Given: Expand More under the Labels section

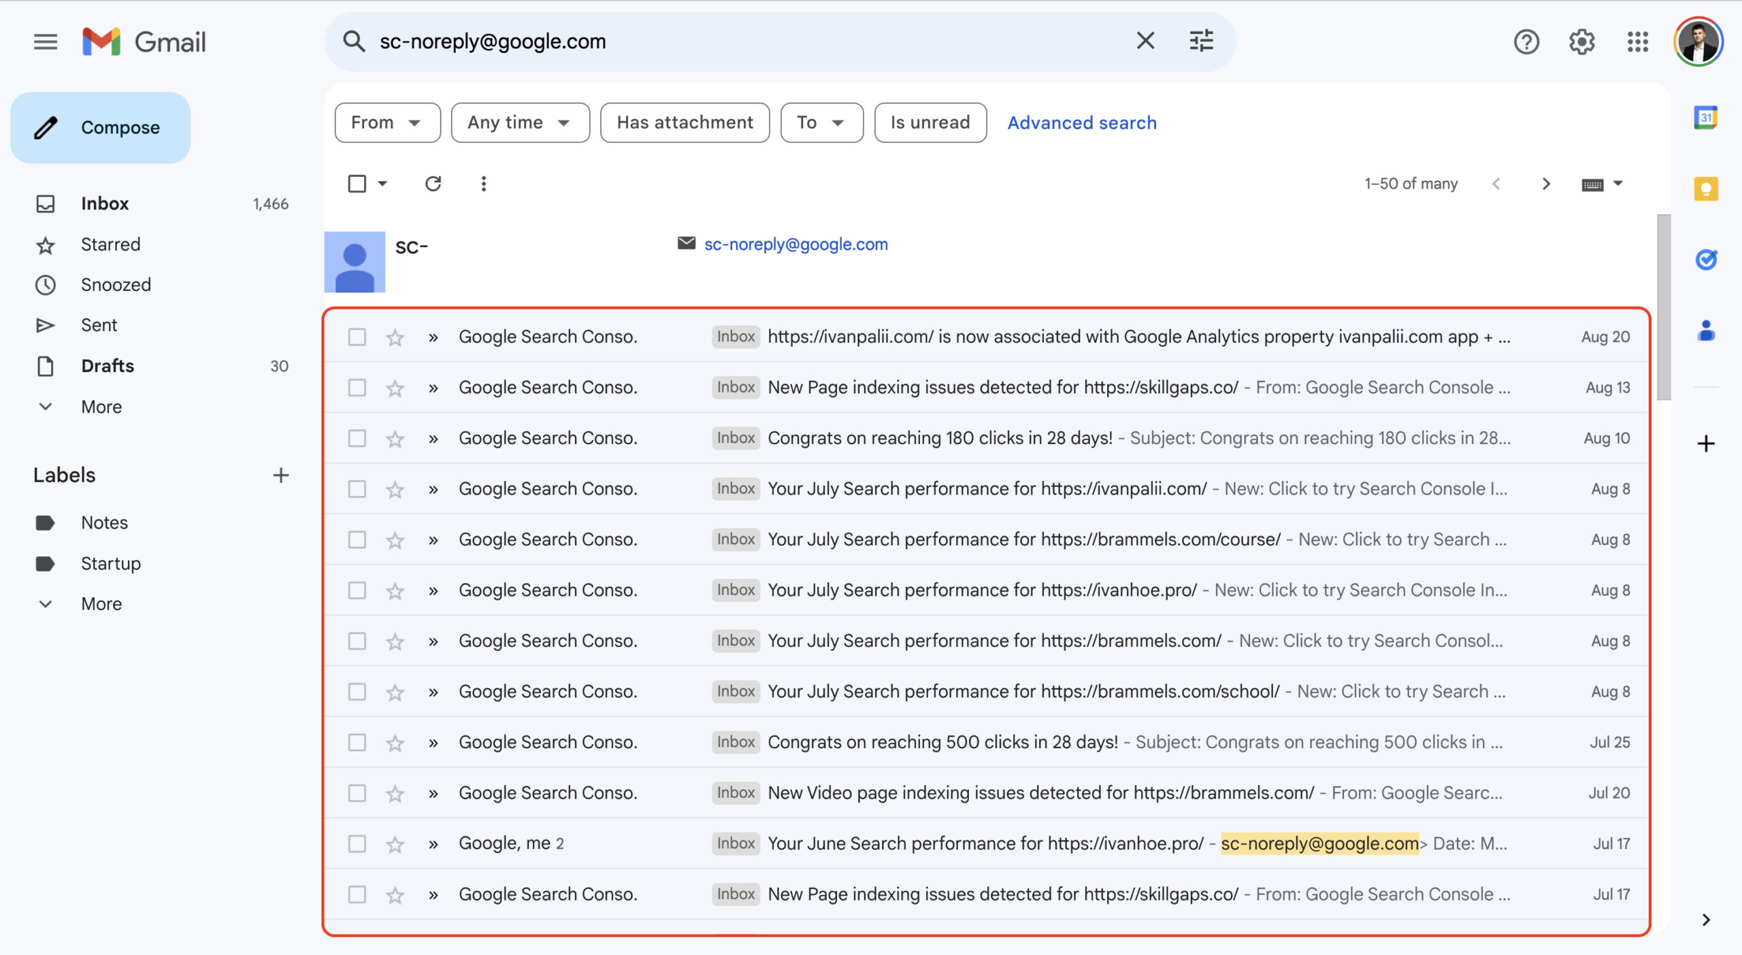Looking at the screenshot, I should pos(101,604).
